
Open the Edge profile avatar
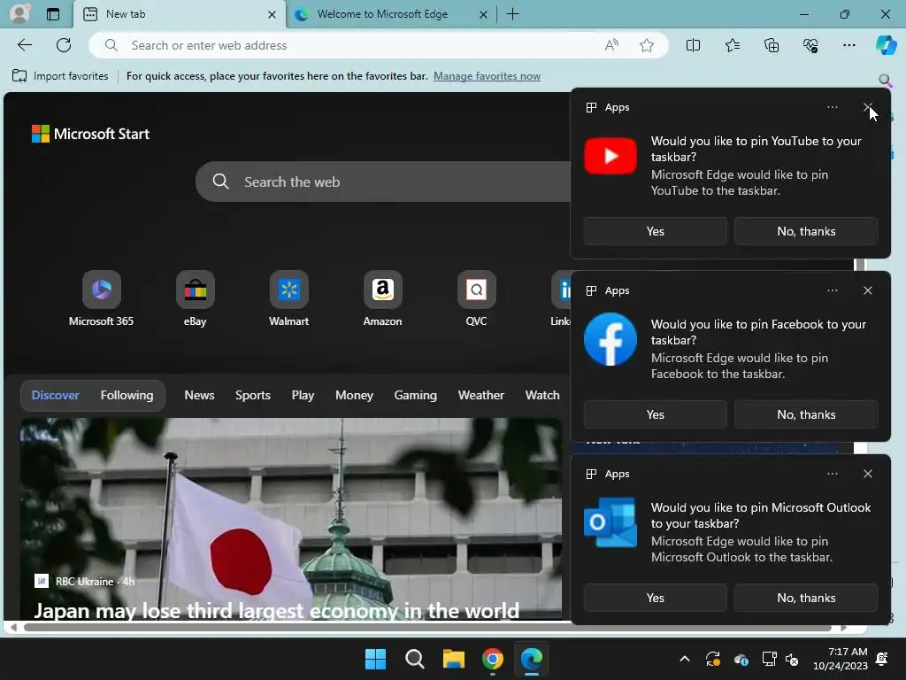click(19, 13)
